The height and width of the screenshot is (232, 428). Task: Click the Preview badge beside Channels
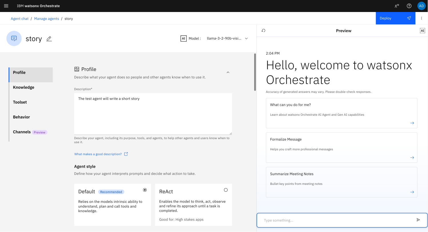click(39, 132)
